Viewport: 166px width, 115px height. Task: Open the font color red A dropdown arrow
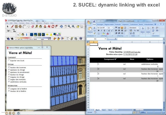(x=110, y=33)
